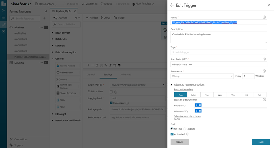Toggle Sun in run-on days
Screen dimensions: 274x148
181,95
